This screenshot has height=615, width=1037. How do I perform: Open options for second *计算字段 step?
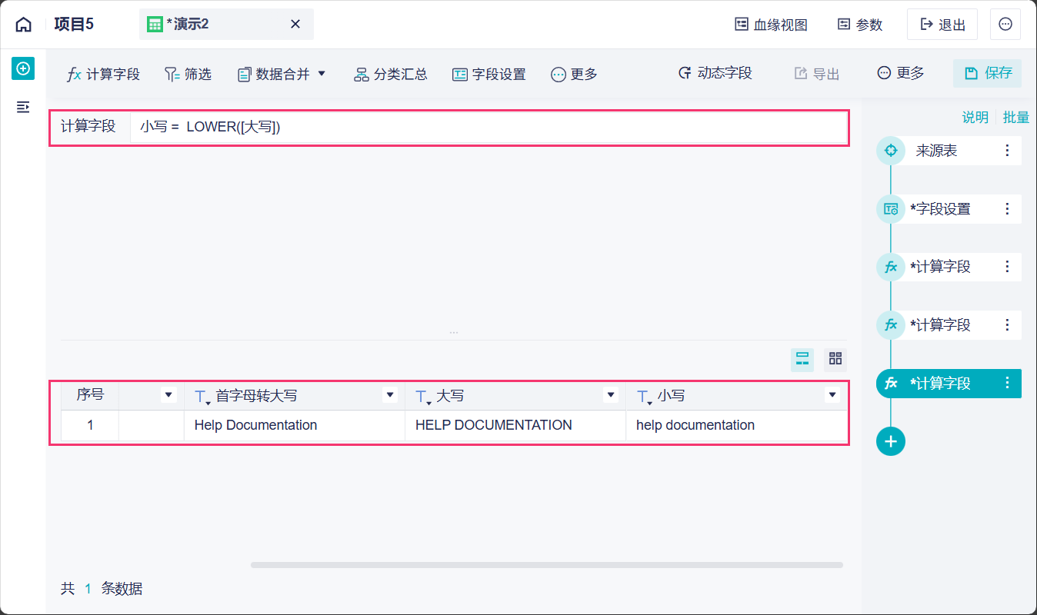tap(1008, 325)
